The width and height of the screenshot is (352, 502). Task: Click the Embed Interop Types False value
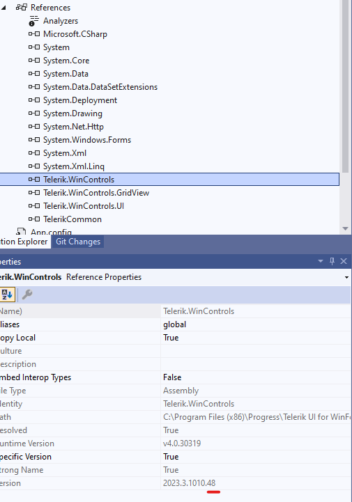coord(172,377)
